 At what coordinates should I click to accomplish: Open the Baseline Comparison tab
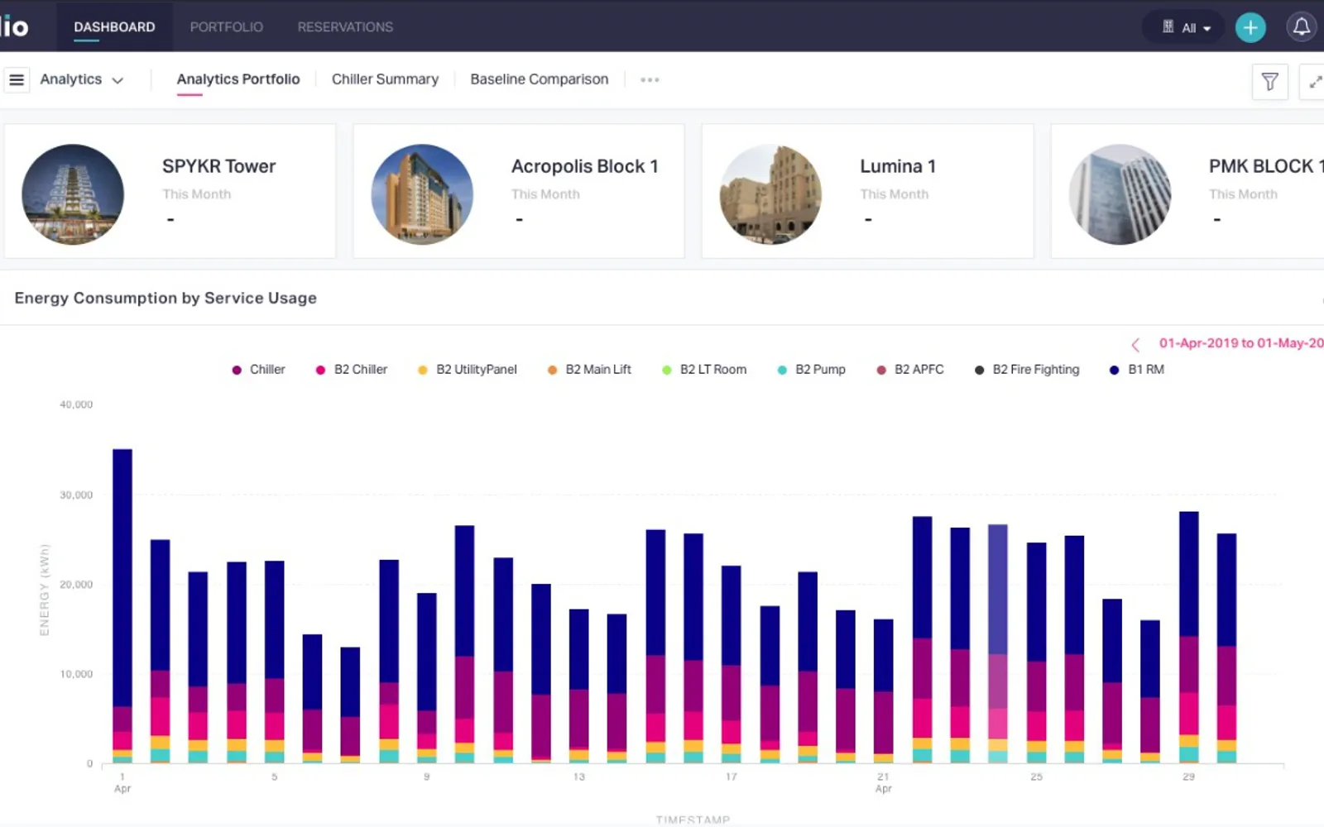(539, 79)
